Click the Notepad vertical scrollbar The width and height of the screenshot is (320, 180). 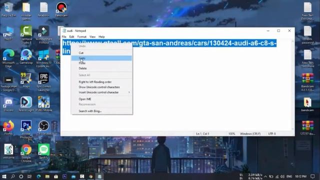click(x=293, y=85)
